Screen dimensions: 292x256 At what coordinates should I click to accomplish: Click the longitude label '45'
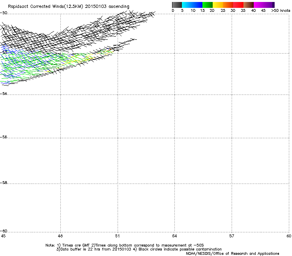(x=3, y=236)
